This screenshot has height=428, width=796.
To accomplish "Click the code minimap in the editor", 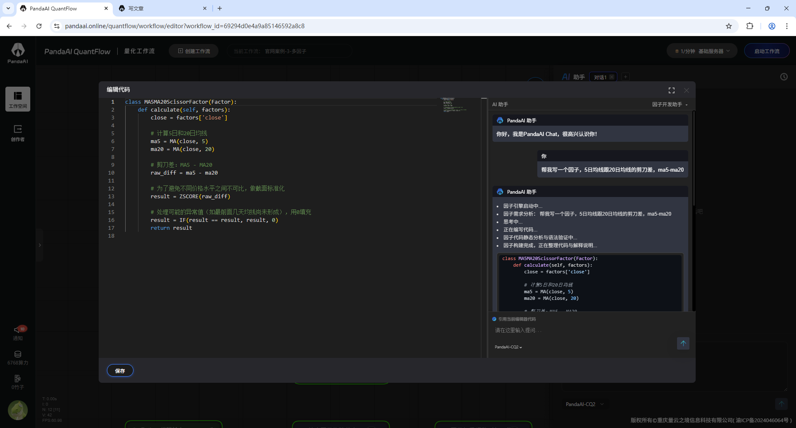I will pos(455,105).
